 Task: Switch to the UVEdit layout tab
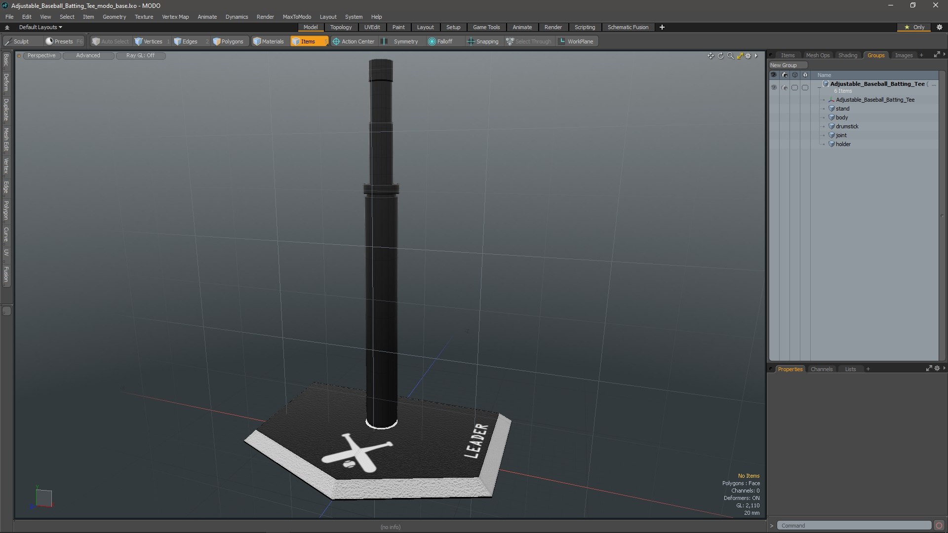click(x=372, y=27)
